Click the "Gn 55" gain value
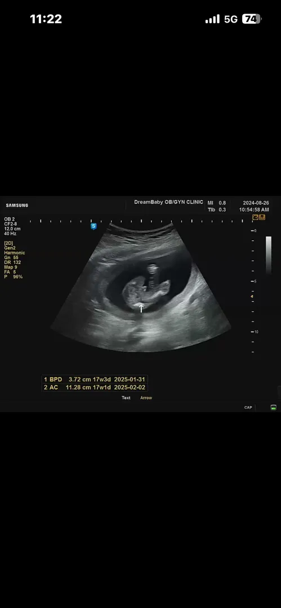The height and width of the screenshot is (608, 281). (11, 257)
